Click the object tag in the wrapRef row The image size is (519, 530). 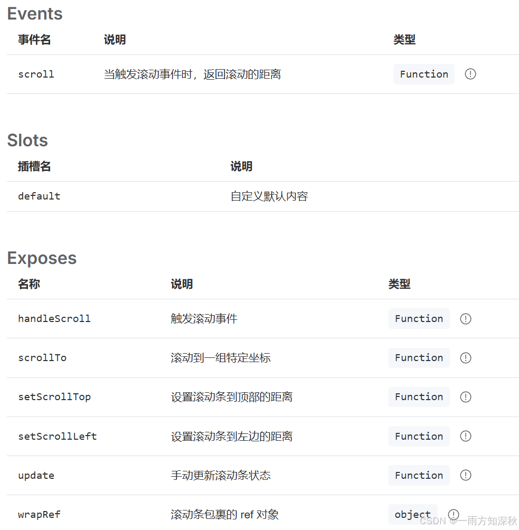412,515
